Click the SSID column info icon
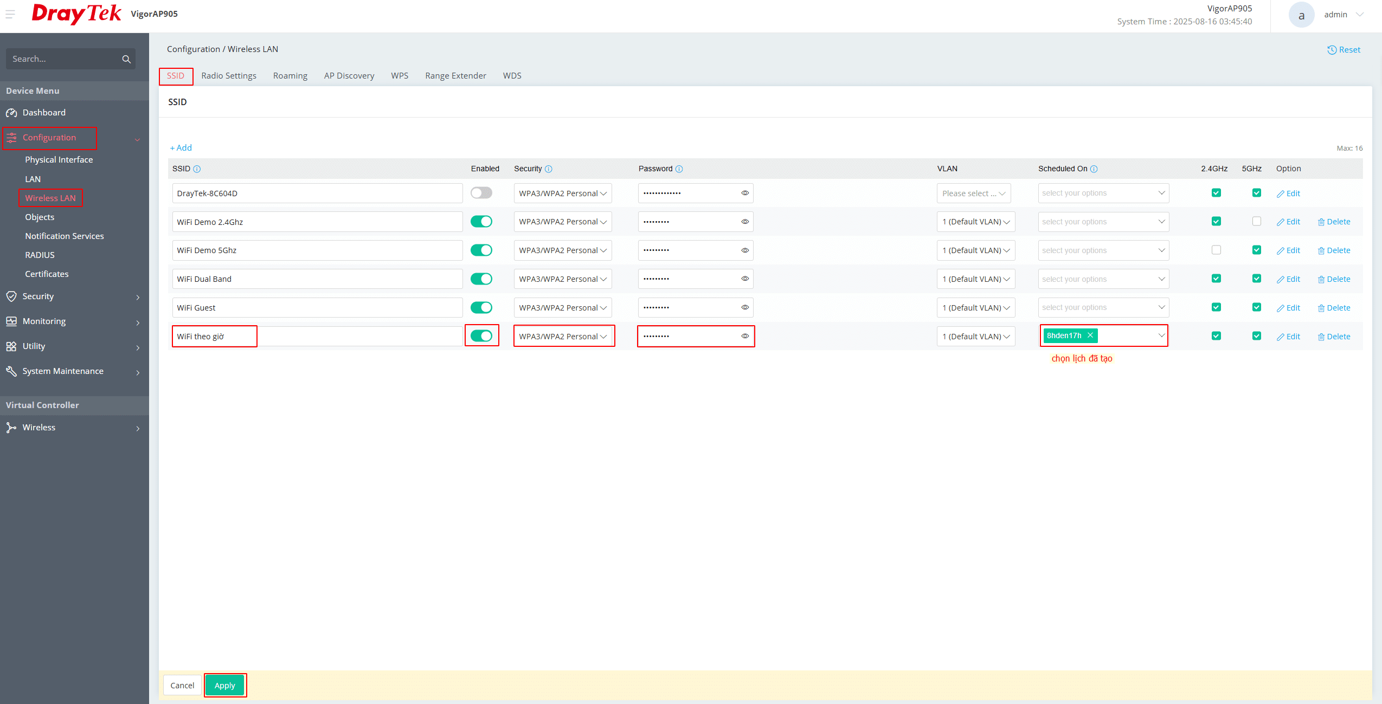 [x=197, y=169]
